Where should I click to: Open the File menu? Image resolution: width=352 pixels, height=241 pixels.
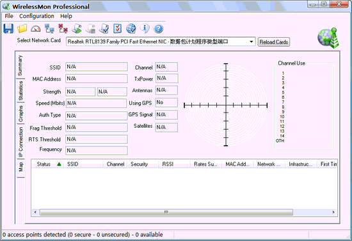9,16
